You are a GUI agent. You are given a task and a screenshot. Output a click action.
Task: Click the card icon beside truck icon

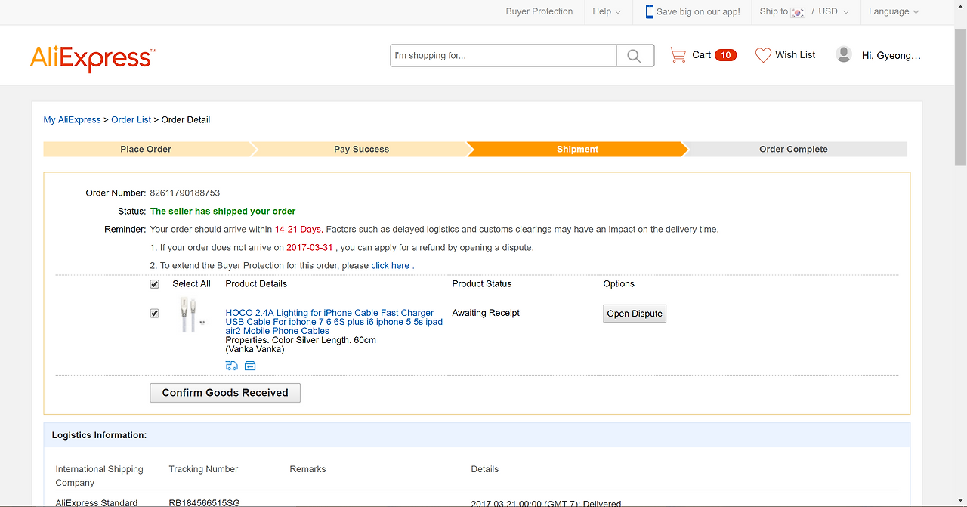point(250,366)
